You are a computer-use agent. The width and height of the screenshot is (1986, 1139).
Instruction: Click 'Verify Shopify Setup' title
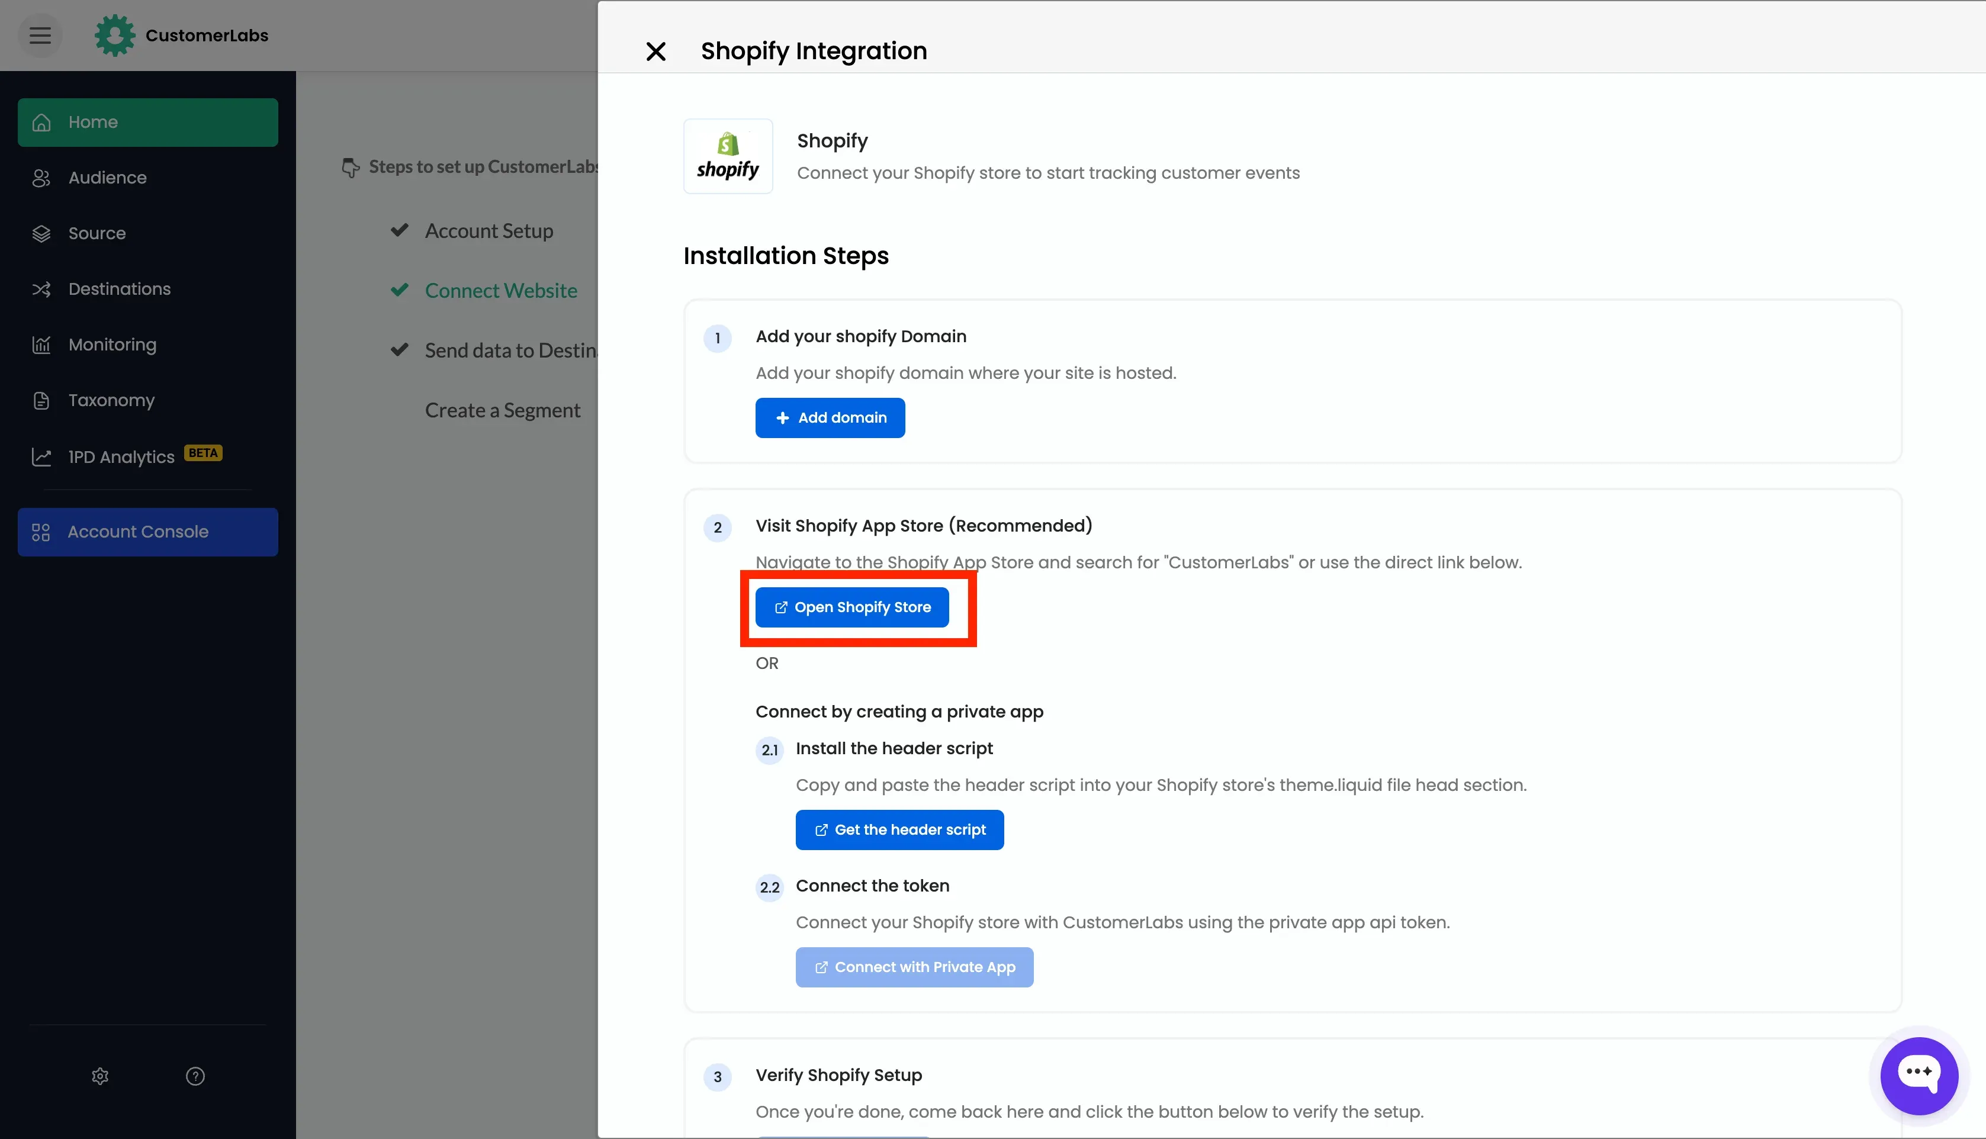click(838, 1075)
